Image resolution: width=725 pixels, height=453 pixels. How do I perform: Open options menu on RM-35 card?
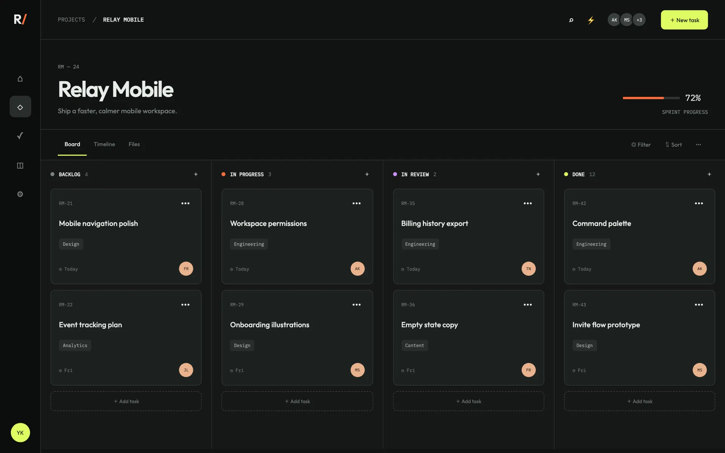(528, 203)
